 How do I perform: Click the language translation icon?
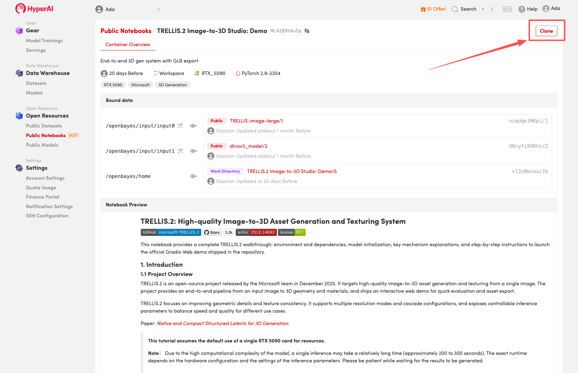pos(507,9)
